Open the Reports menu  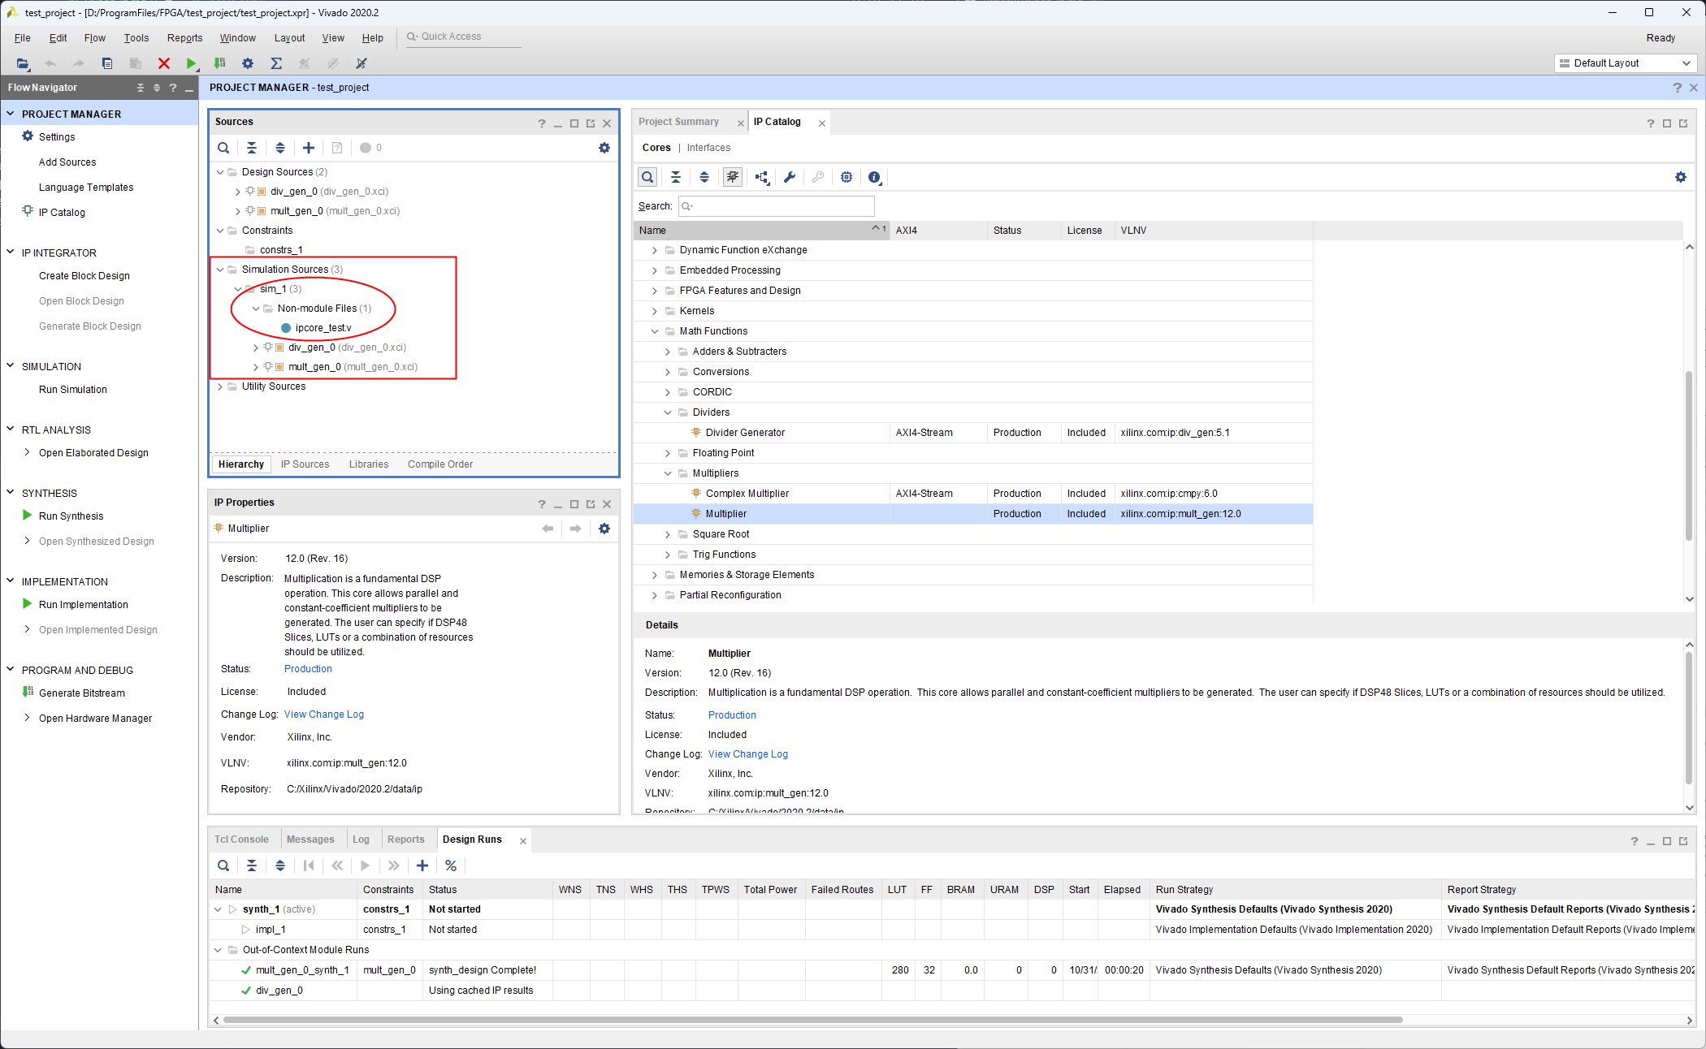point(184,38)
